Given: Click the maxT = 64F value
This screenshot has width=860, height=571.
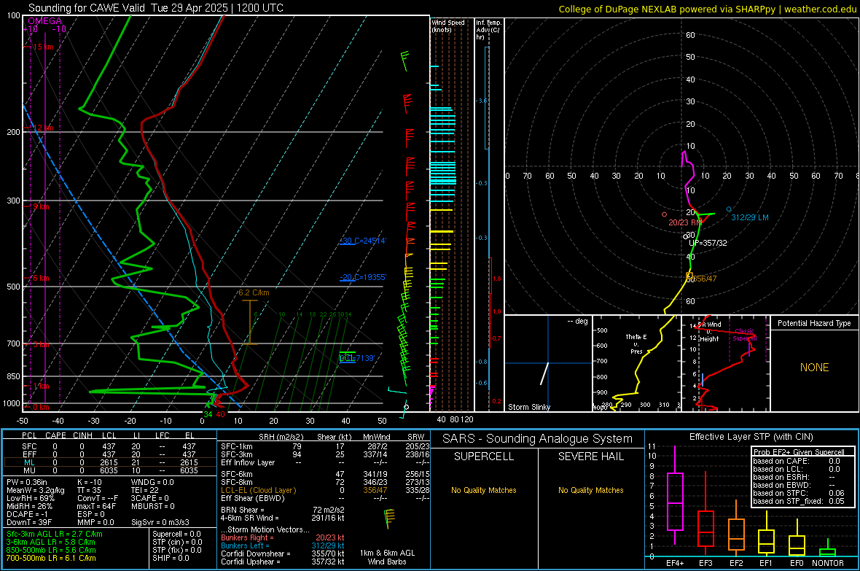Looking at the screenshot, I should (96, 506).
